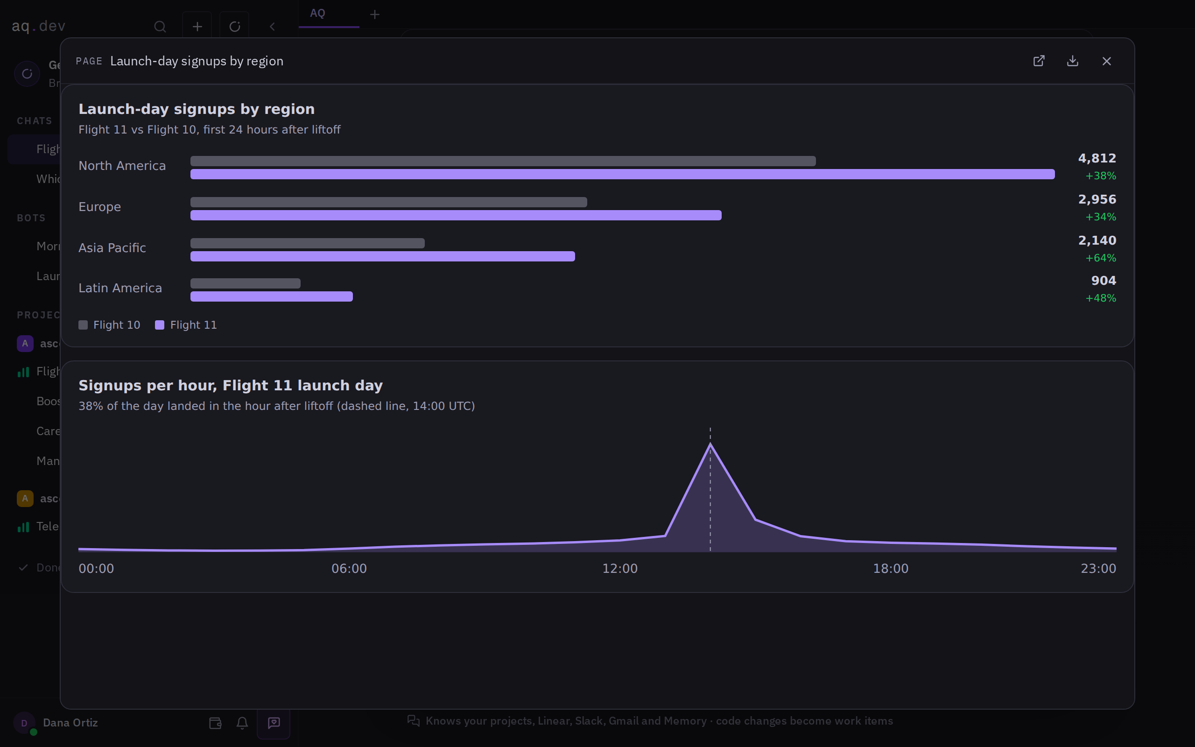Click the chat feedback icon in bottom bar
Screen dimensions: 1195x747
coord(274,723)
